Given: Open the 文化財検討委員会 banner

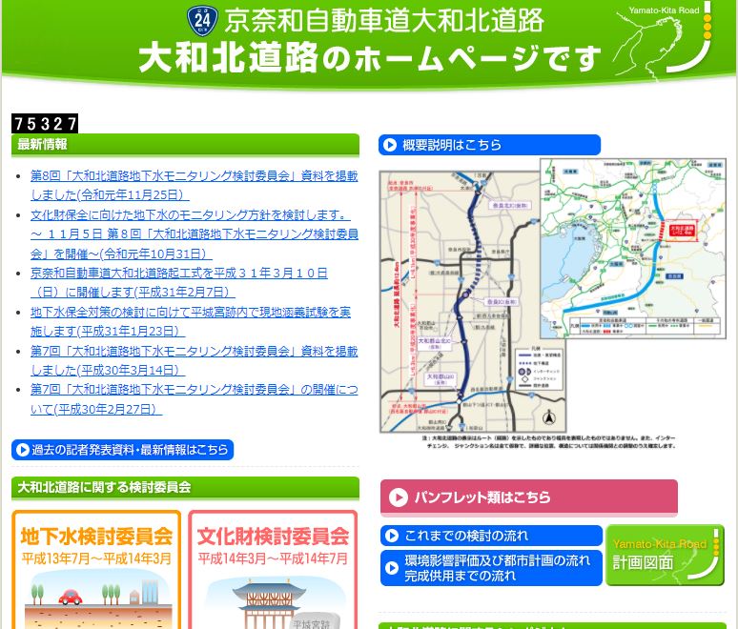Looking at the screenshot, I should pyautogui.click(x=273, y=570).
